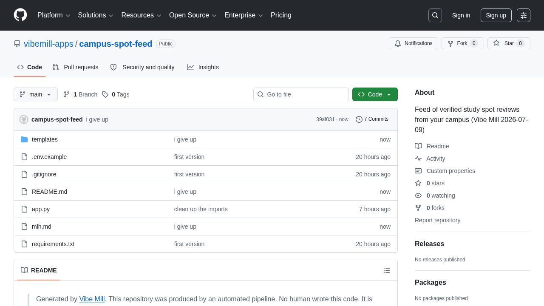Click the commit author avatar
The width and height of the screenshot is (544, 306).
pos(24,119)
